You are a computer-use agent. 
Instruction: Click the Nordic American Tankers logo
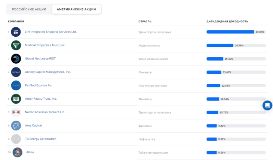click(x=16, y=112)
